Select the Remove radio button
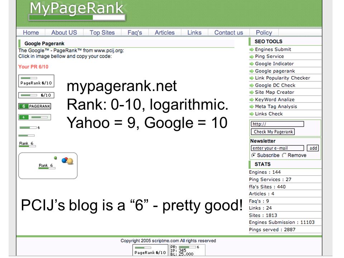Screen dimensions: 344x258 284,155
